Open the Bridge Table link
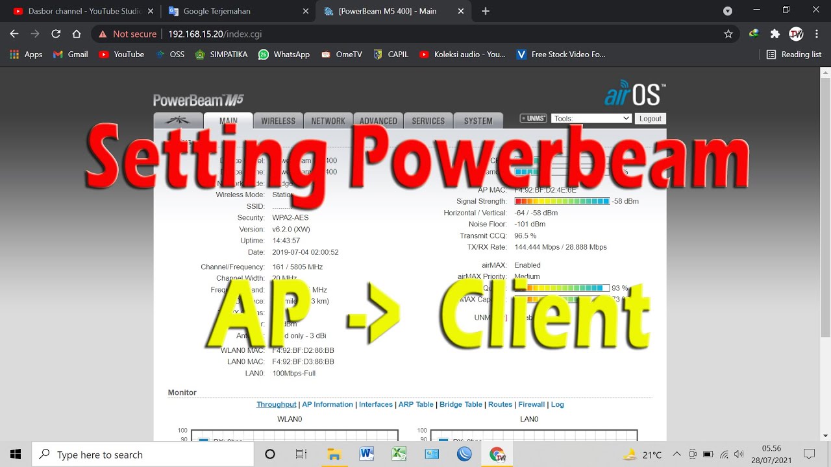 [x=461, y=404]
